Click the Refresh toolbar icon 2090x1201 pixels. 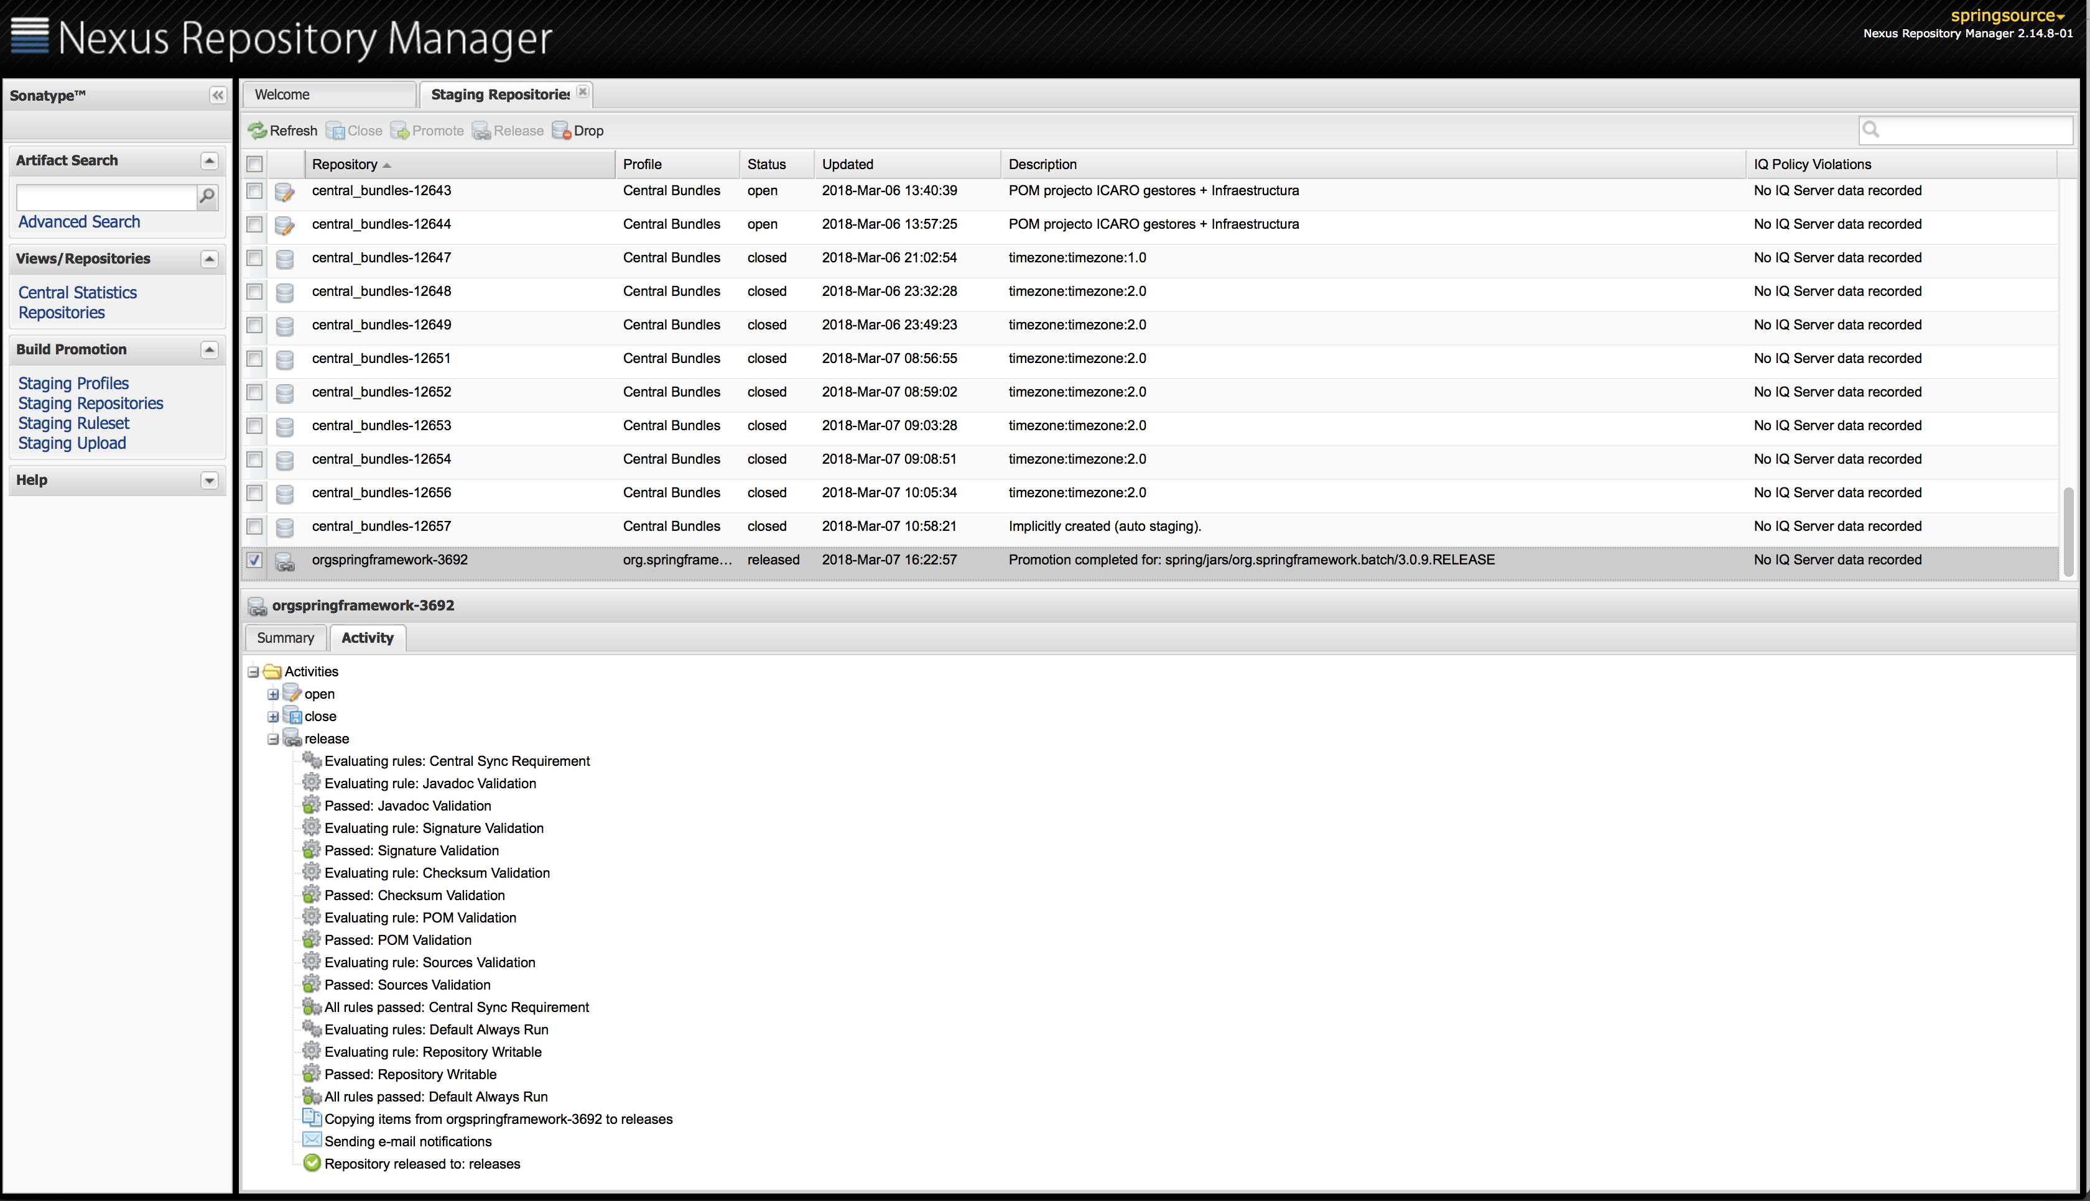pos(258,131)
